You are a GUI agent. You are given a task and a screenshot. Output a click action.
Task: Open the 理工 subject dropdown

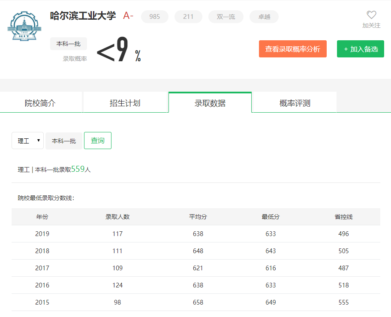pos(28,141)
